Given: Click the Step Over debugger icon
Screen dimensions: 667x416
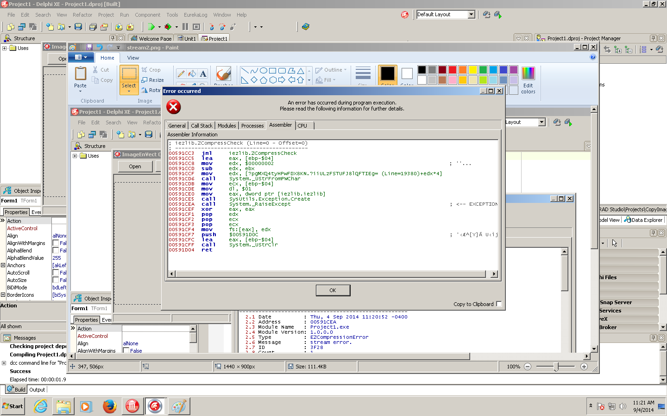Looking at the screenshot, I should pyautogui.click(x=222, y=27).
